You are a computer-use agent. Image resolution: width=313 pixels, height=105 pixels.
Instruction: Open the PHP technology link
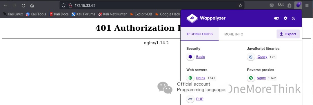(x=200, y=99)
